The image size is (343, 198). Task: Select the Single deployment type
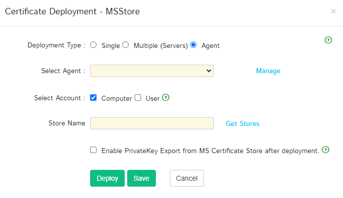(94, 45)
